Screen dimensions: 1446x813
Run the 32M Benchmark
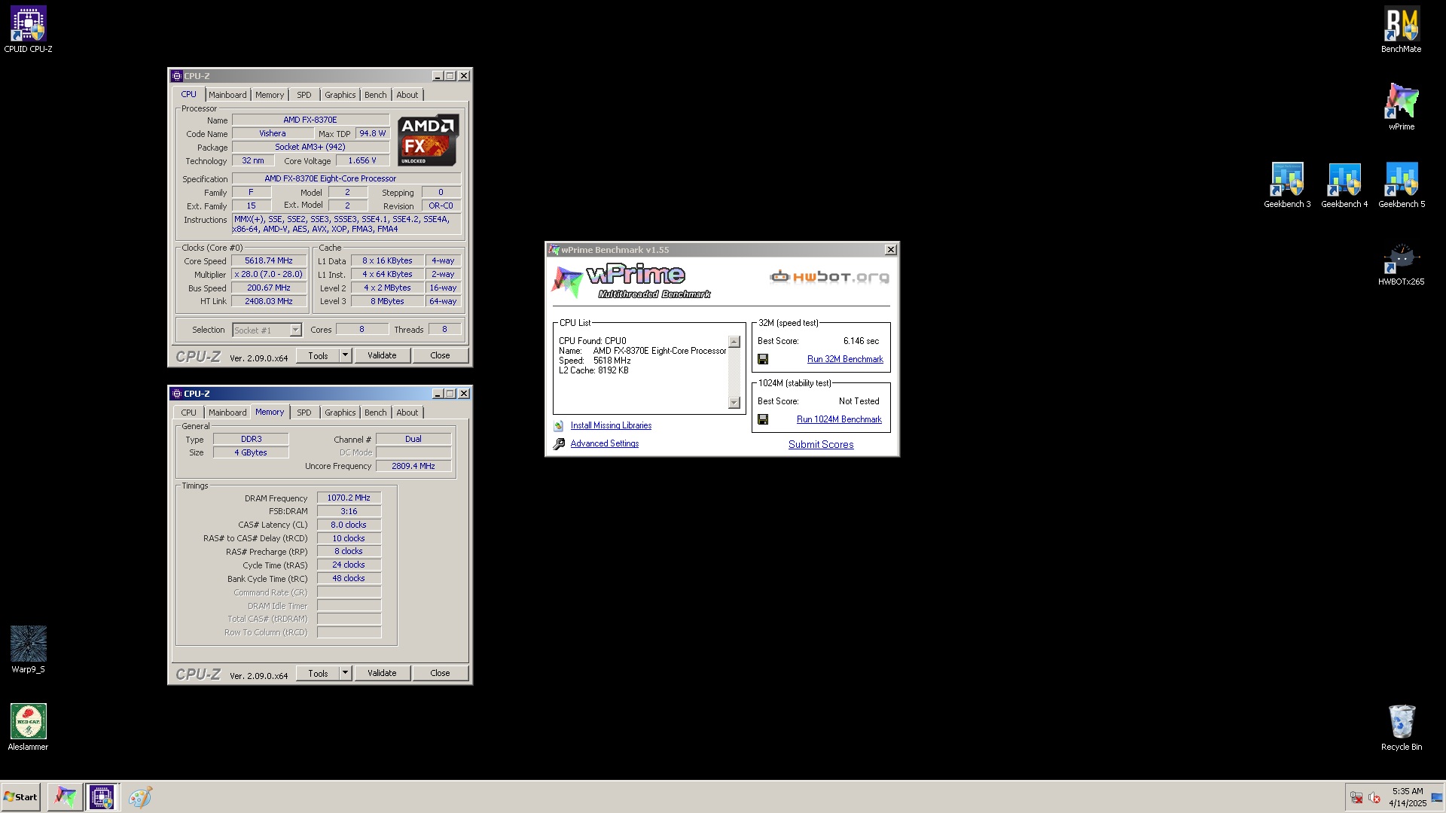click(845, 360)
